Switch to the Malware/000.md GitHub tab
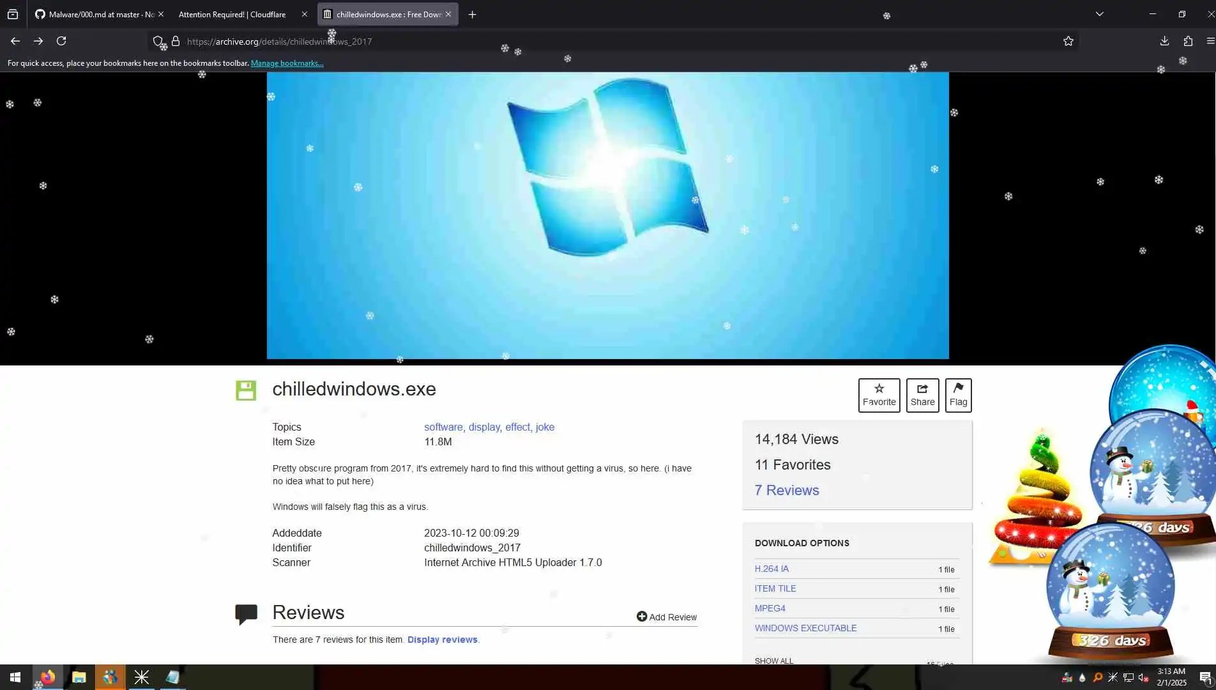This screenshot has width=1216, height=690. tap(95, 14)
